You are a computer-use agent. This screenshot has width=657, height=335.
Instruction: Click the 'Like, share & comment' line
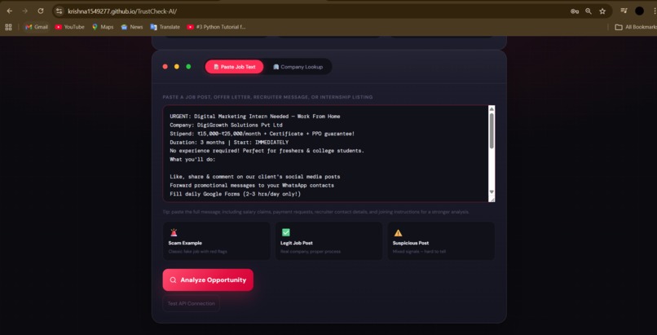point(255,177)
